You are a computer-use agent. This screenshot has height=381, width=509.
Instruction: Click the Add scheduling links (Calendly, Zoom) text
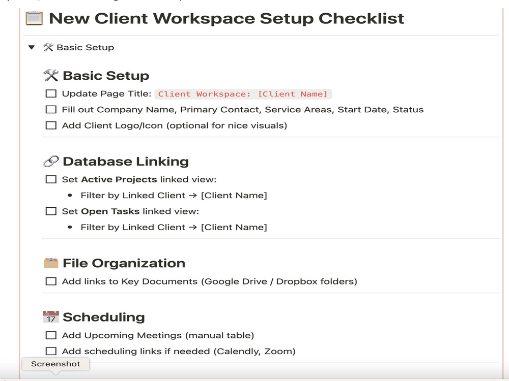[x=179, y=351]
